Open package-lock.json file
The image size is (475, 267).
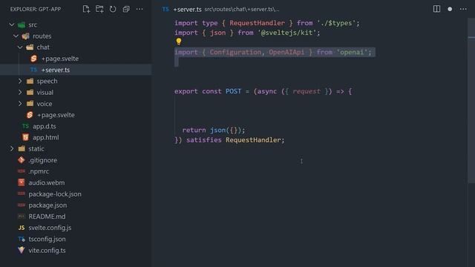55,194
